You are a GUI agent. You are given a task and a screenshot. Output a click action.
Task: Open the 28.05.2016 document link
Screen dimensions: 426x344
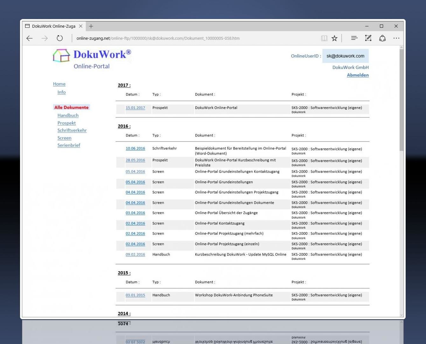tap(135, 160)
